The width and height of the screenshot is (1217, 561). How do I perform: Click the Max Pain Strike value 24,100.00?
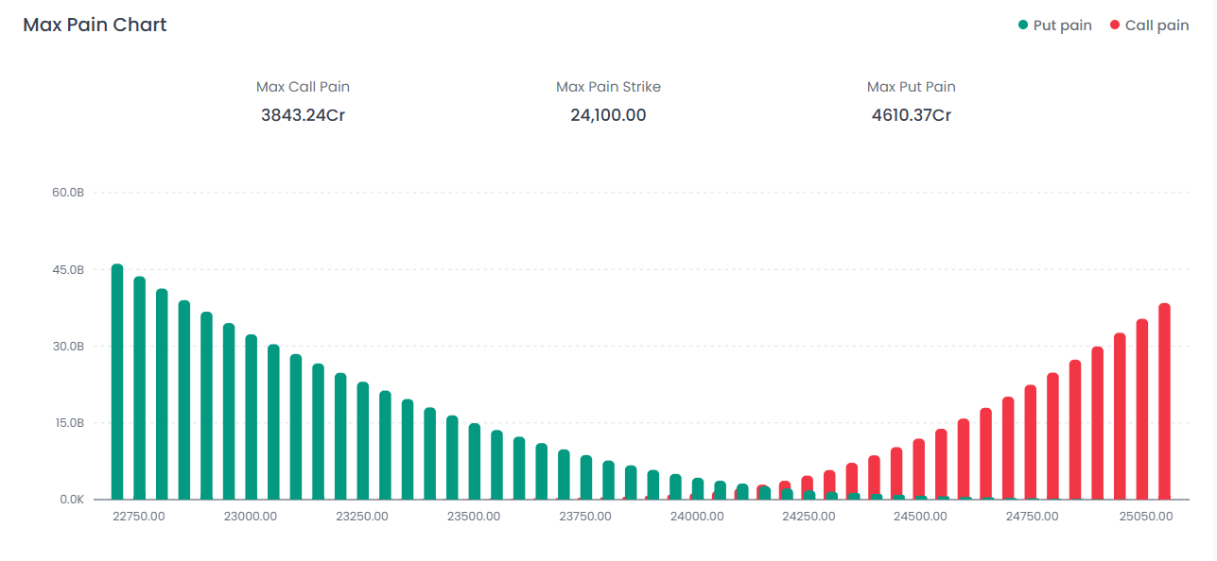point(608,115)
